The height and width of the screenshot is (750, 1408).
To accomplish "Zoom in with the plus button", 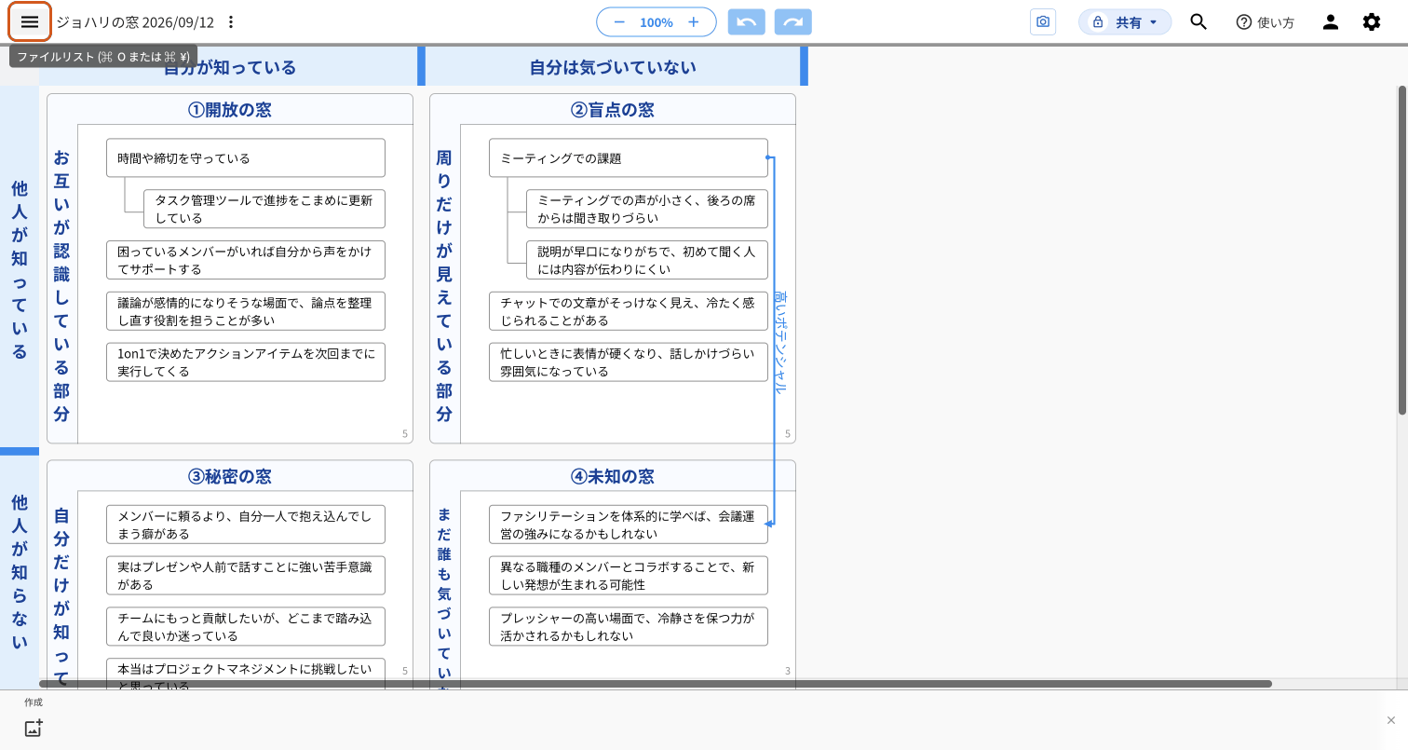I will [693, 22].
